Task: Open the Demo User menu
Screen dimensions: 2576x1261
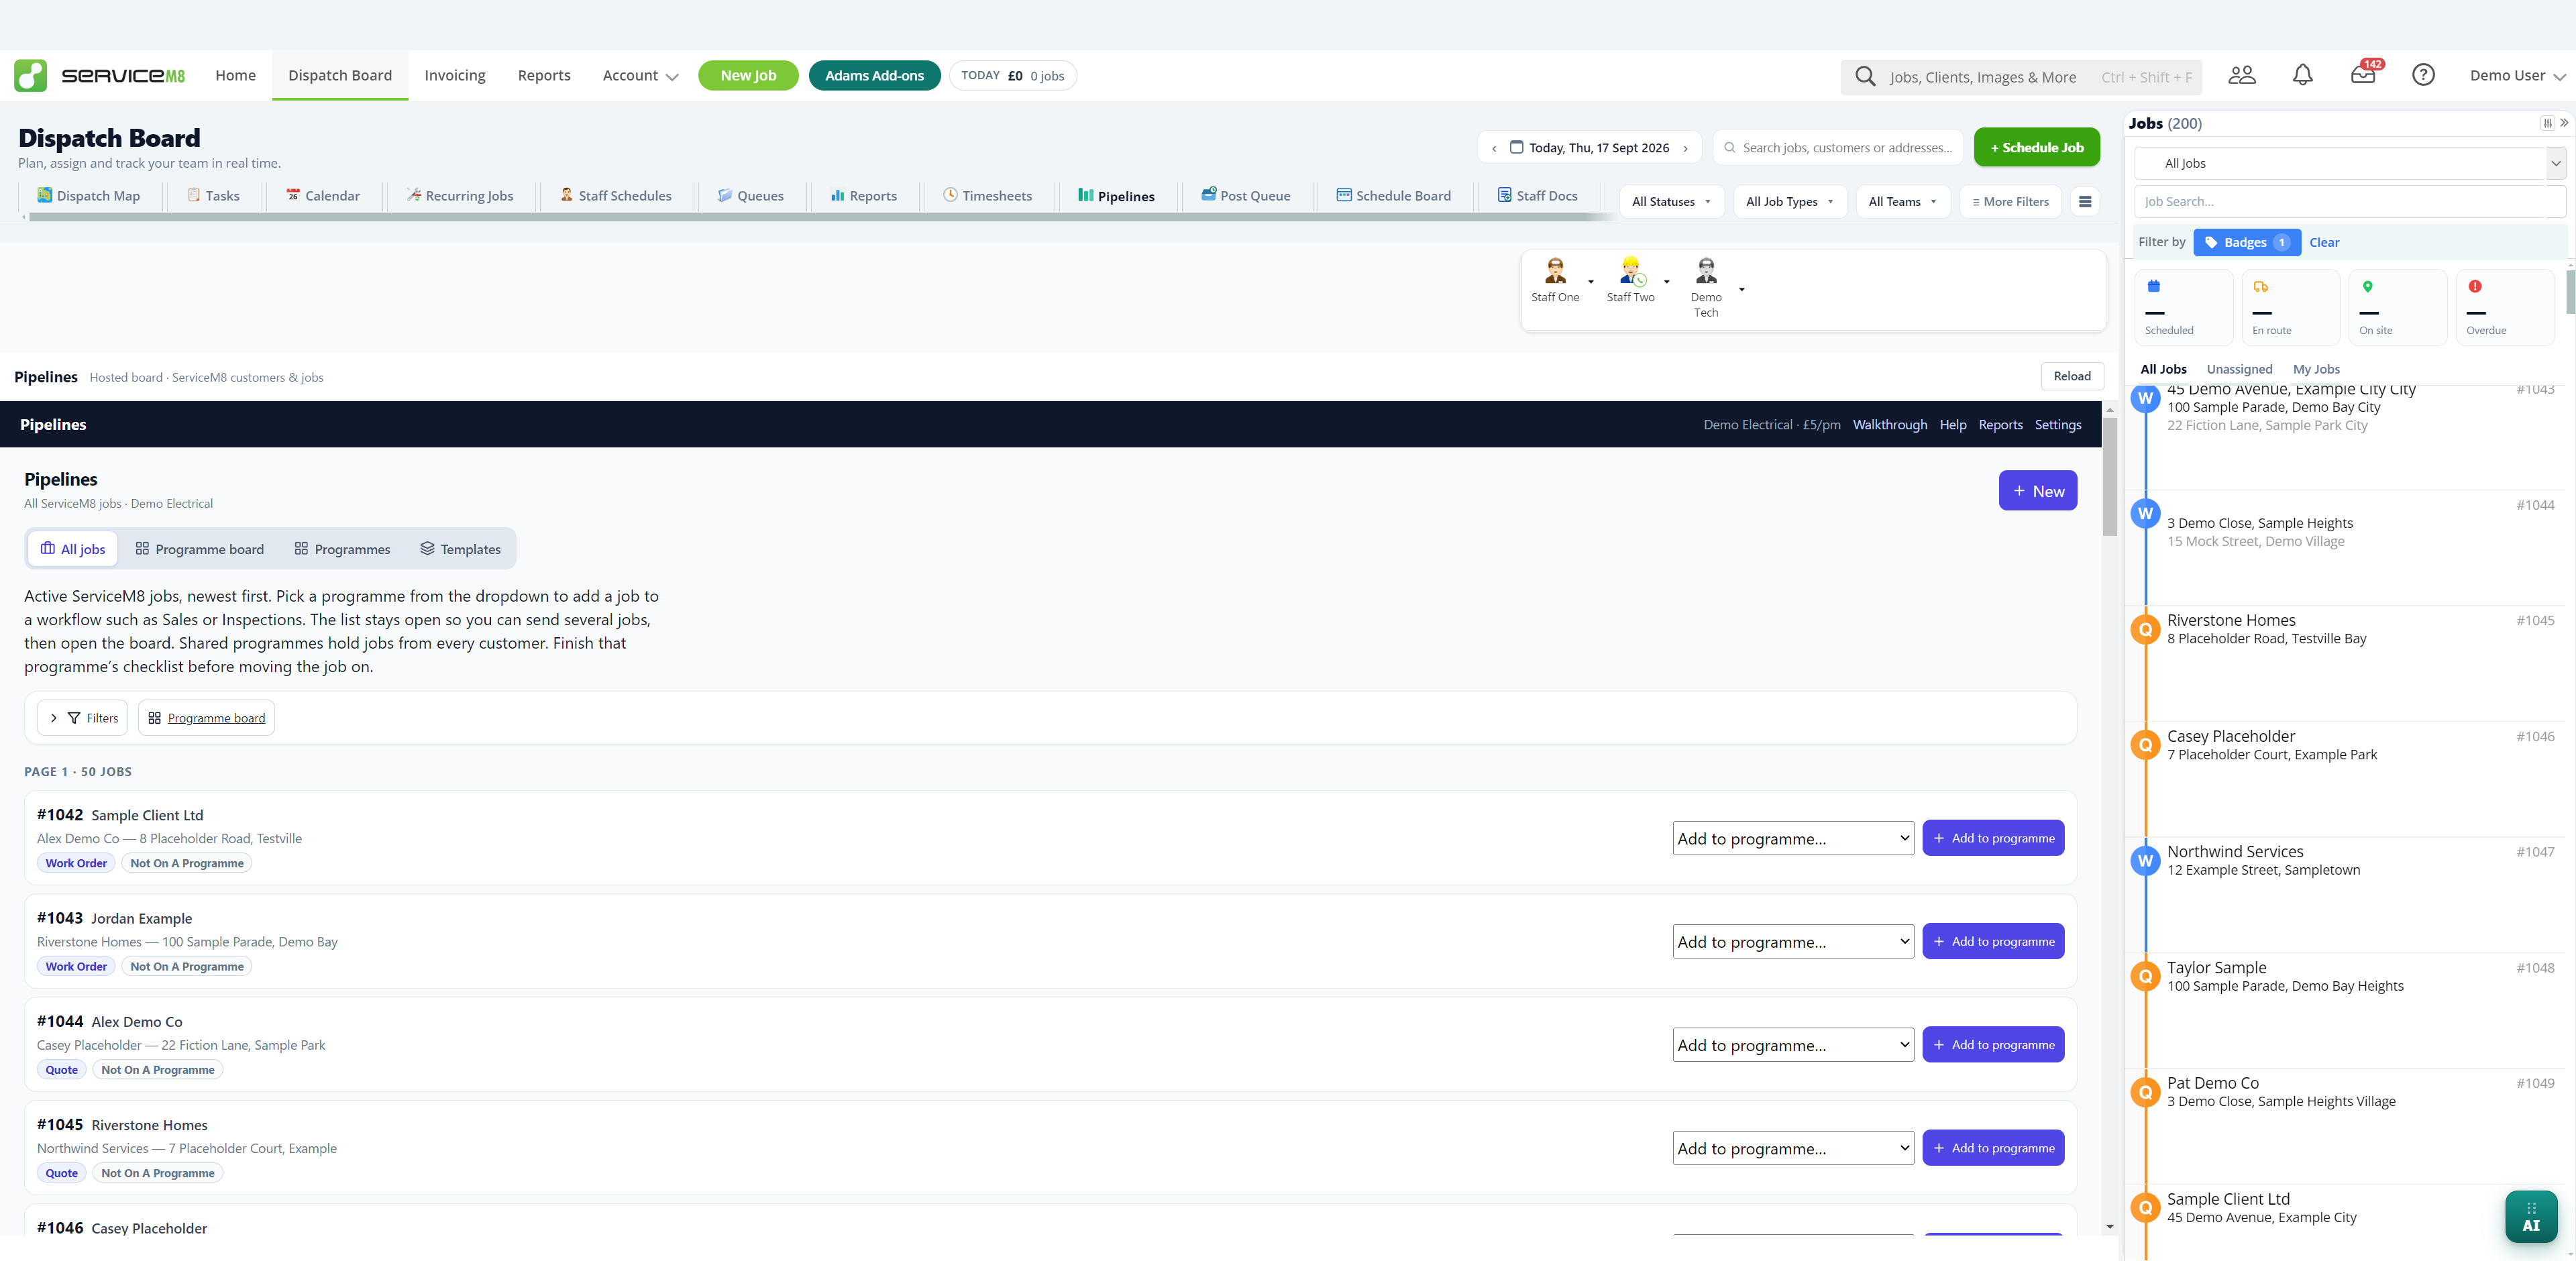Action: [2517, 76]
